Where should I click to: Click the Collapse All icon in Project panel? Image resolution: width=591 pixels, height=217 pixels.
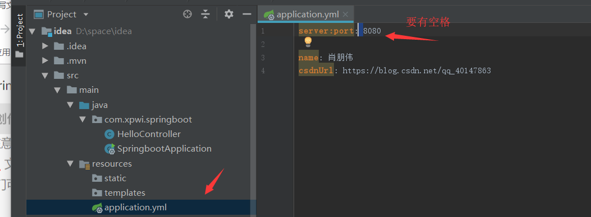(x=205, y=15)
